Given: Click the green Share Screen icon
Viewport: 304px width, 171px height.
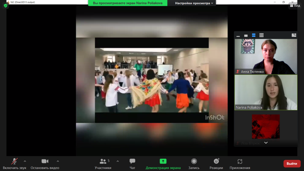Looking at the screenshot, I should [x=163, y=161].
